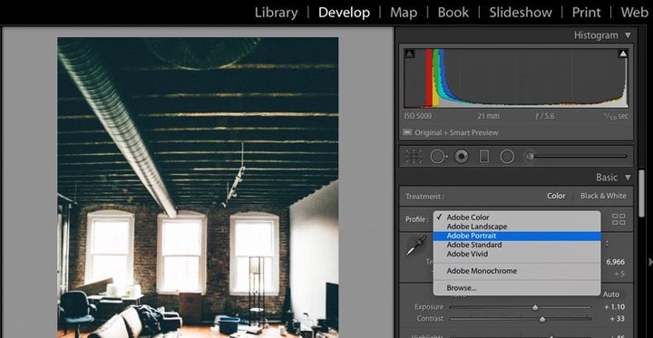The image size is (653, 338).
Task: Choose Adobe Landscape profile
Action: 517,227
